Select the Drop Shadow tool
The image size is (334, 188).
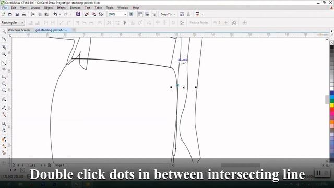pyautogui.click(x=4, y=123)
